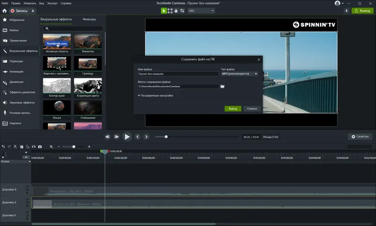
Task: Open Animation (Анимация) in sidebar
Action: 16,72
